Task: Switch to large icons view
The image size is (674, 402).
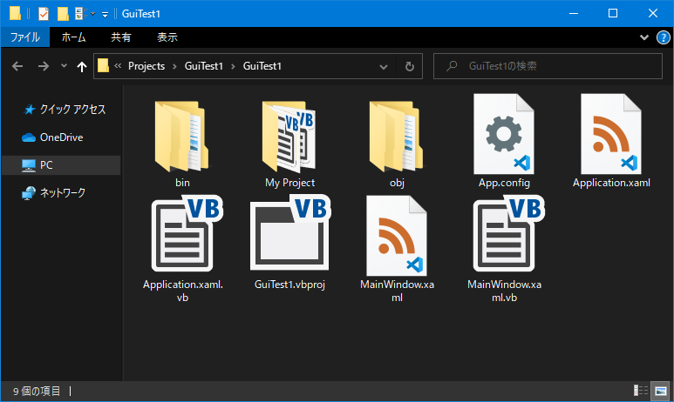Action: pos(661,391)
